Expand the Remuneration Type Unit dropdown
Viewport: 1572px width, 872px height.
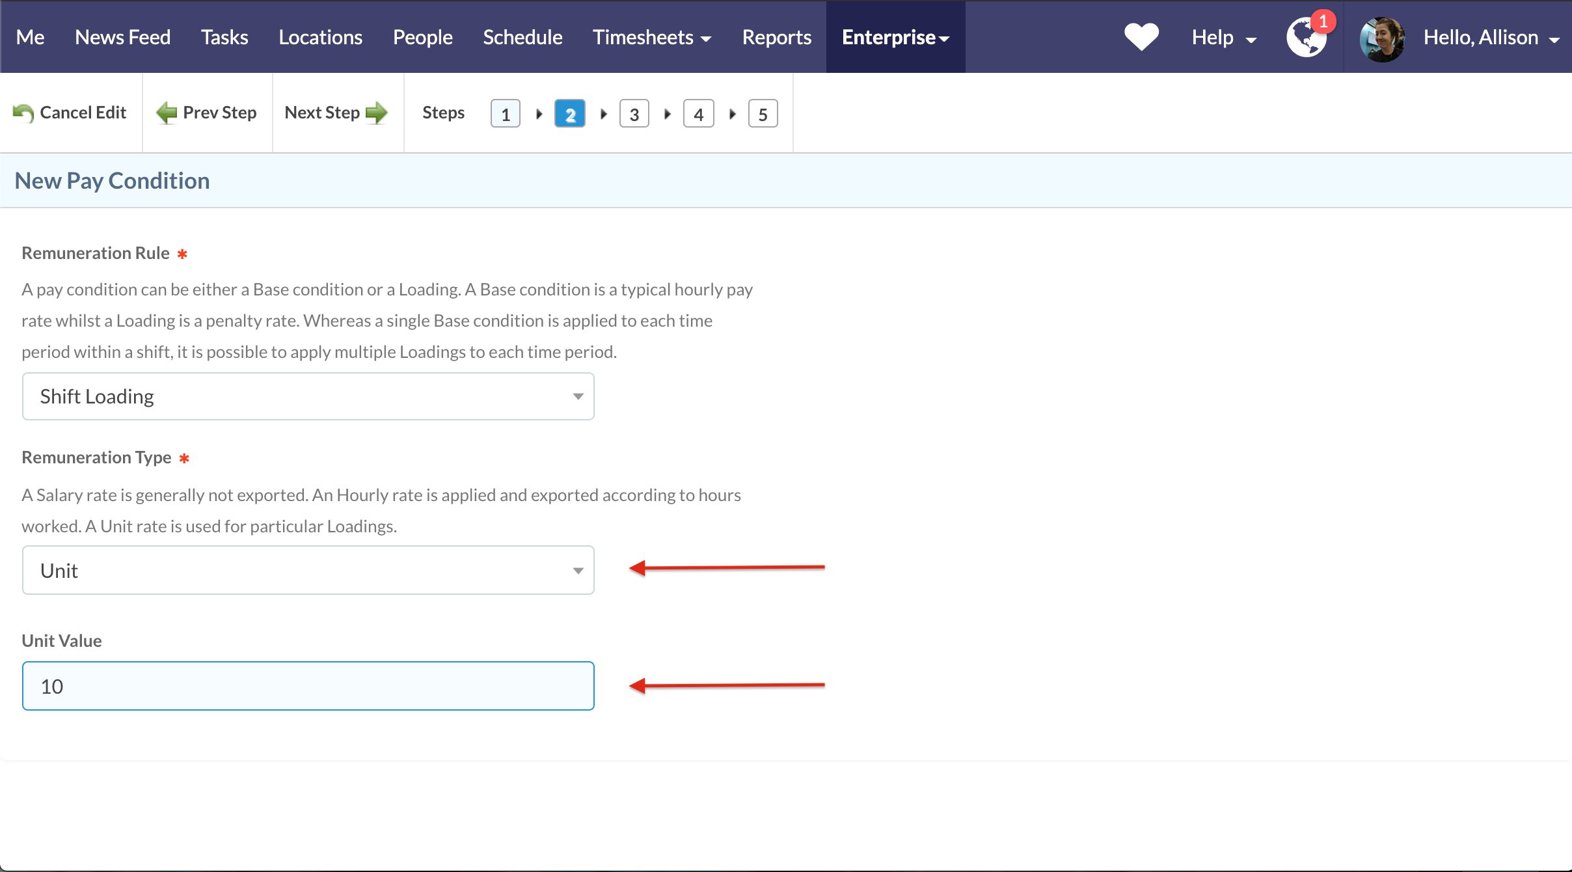coord(308,570)
